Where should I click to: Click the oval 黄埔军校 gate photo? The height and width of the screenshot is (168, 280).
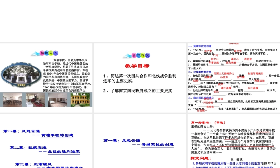click(x=21, y=74)
